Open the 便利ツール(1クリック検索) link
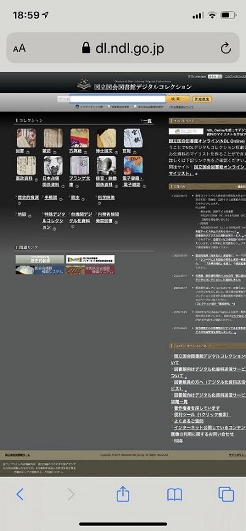The image size is (246, 531). pyautogui.click(x=202, y=414)
